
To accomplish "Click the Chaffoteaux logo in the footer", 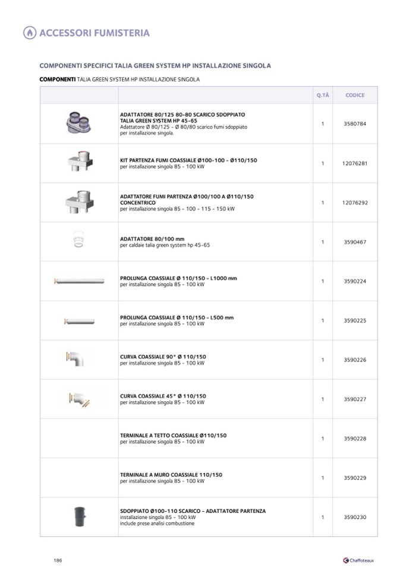I will point(358,560).
